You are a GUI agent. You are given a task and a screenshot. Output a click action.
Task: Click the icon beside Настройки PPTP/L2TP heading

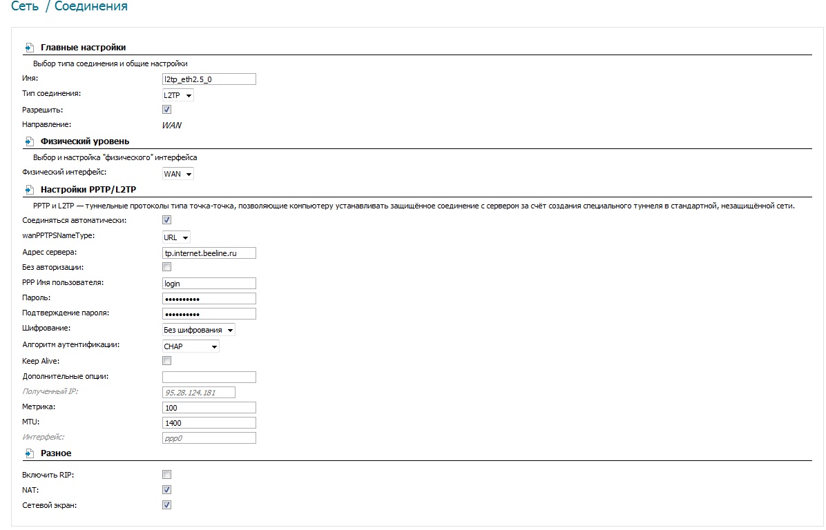[30, 190]
